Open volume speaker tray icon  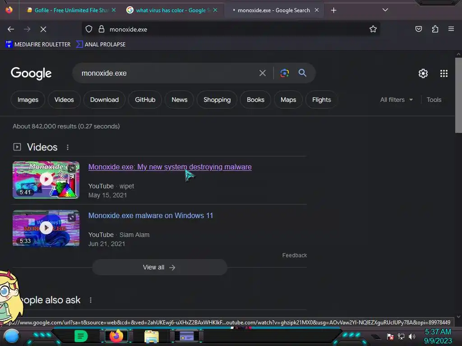pos(411,336)
